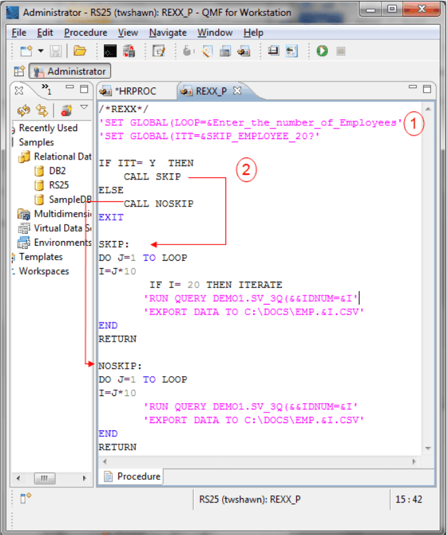This screenshot has height=535, width=447.
Task: Maximize the left explorer panel
Action: click(84, 89)
